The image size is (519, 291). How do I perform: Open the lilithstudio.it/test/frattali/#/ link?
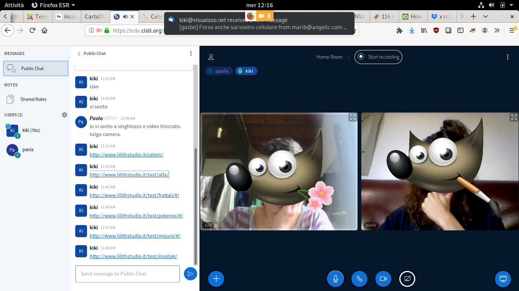tap(134, 195)
